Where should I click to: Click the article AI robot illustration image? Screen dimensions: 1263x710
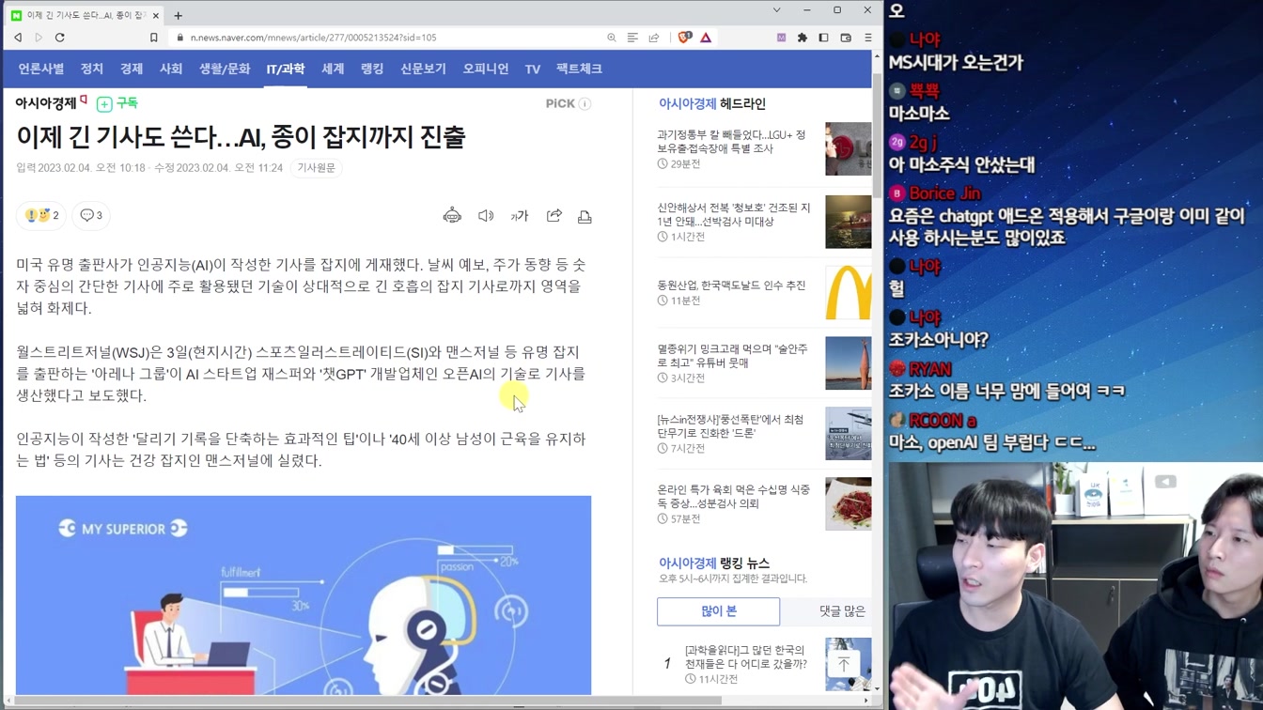304,595
